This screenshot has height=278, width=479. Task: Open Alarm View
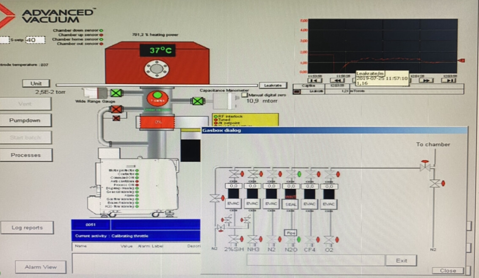(x=41, y=267)
